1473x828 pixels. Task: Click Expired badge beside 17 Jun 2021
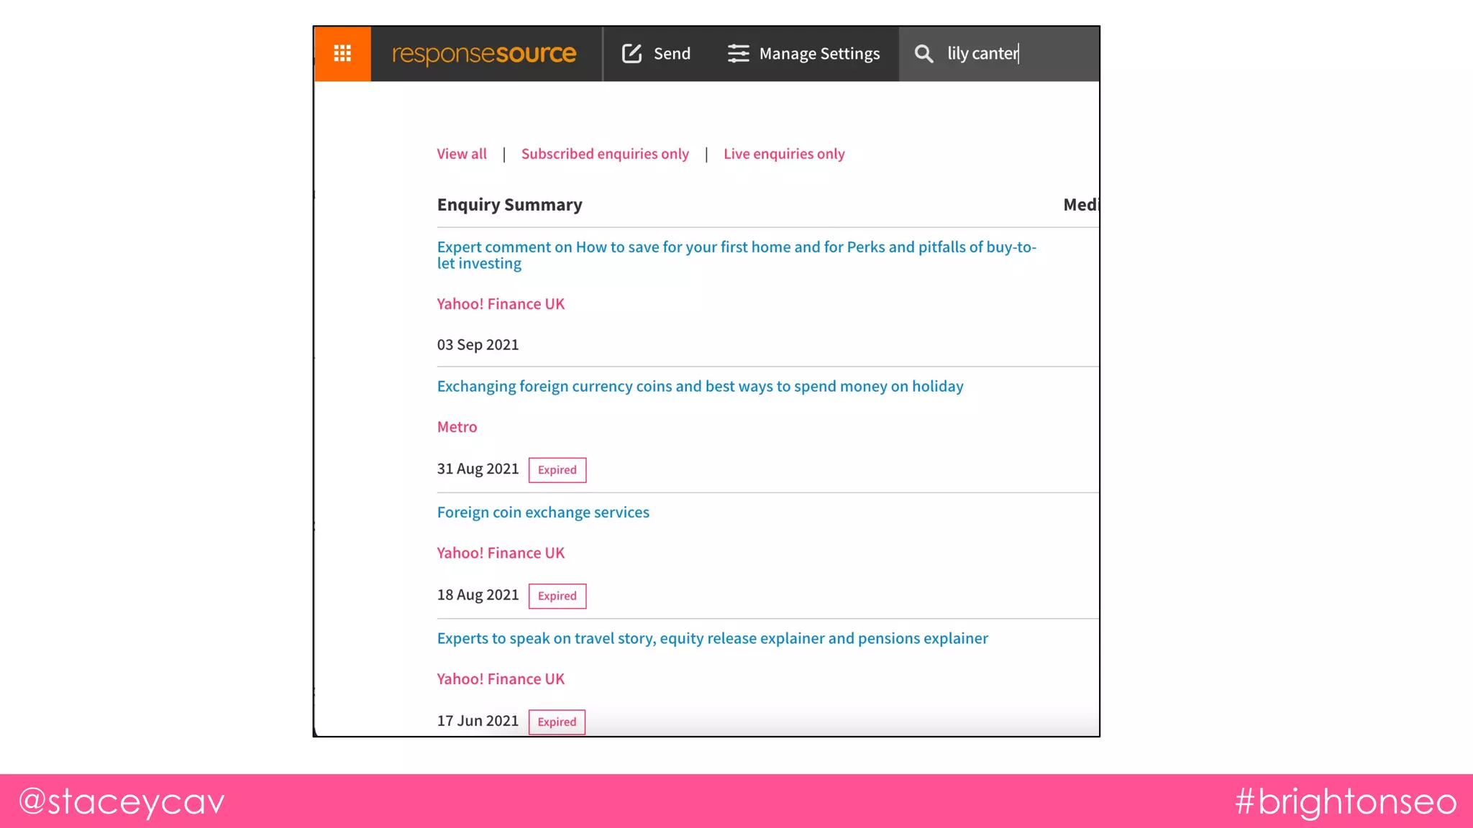pos(557,722)
